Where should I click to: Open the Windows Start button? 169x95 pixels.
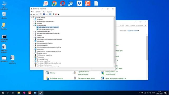[3, 93]
